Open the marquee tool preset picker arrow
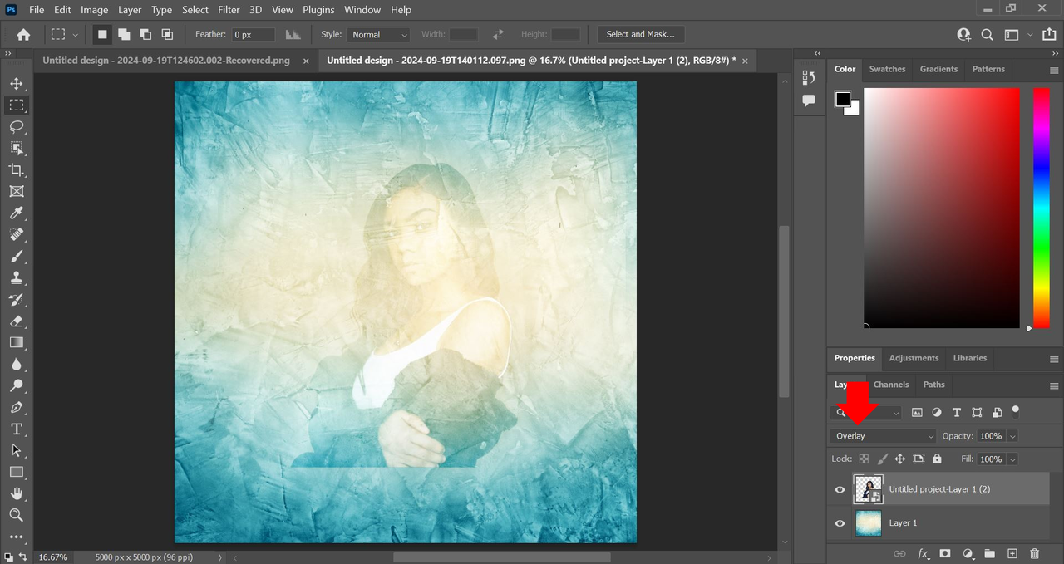 [x=76, y=35]
